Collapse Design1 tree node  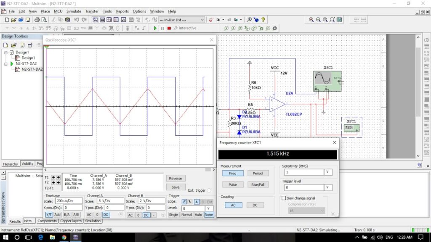click(x=6, y=52)
